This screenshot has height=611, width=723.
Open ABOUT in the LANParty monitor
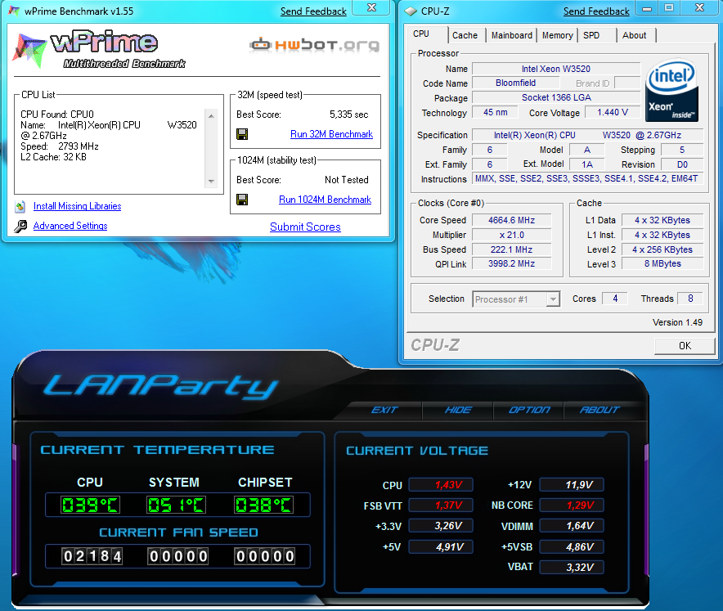point(600,410)
